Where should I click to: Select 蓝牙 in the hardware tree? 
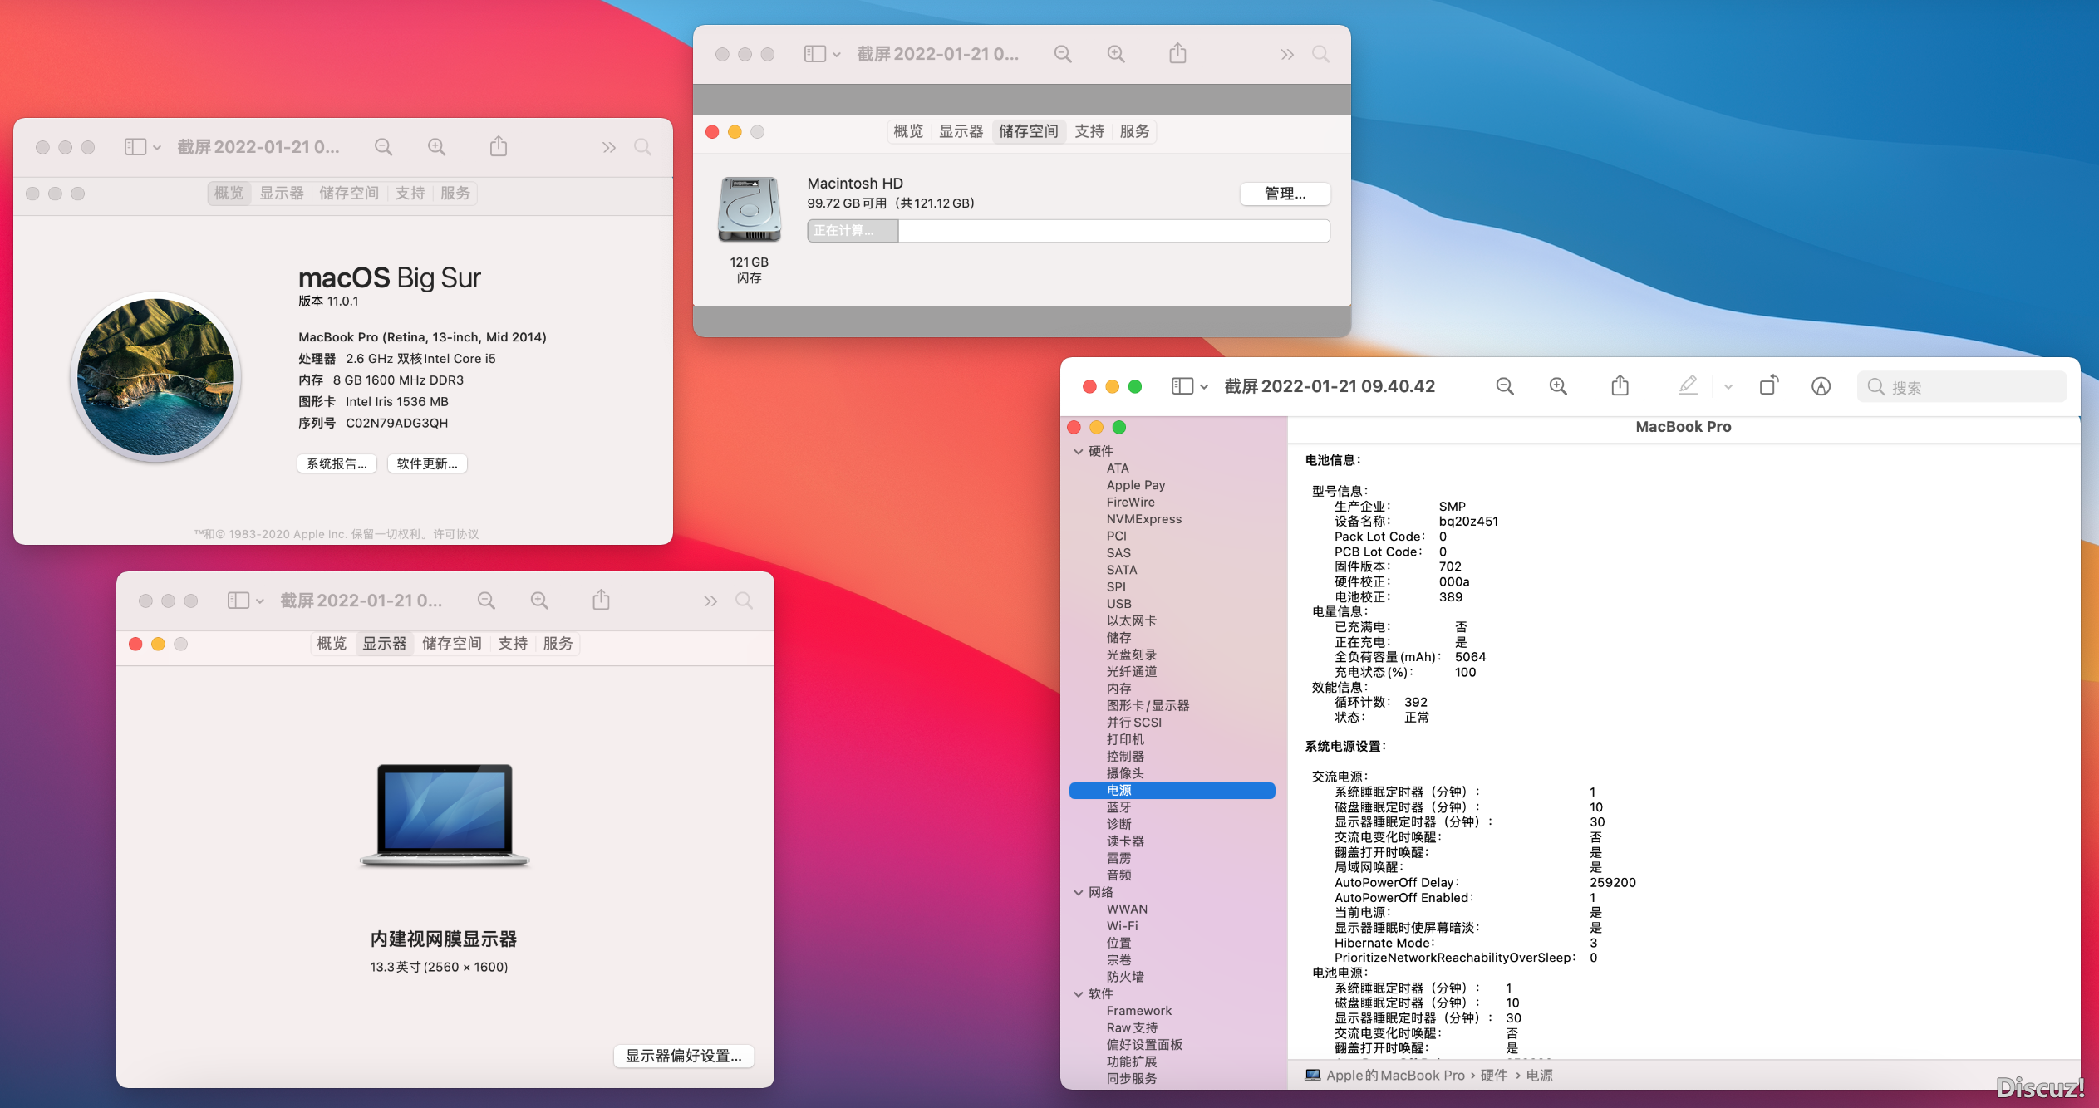click(x=1118, y=807)
